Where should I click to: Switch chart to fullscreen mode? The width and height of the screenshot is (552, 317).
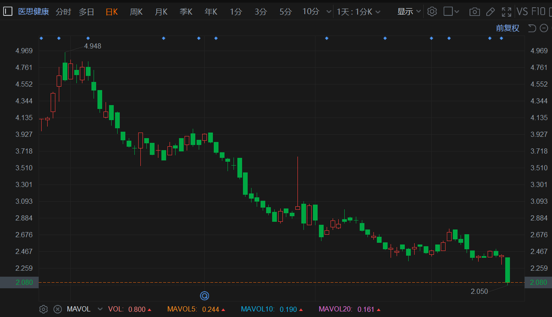(x=507, y=12)
